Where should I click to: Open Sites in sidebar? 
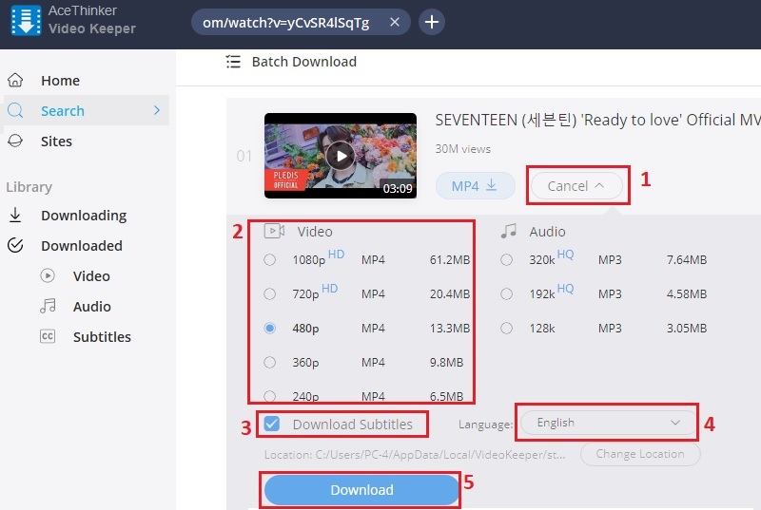tap(56, 142)
